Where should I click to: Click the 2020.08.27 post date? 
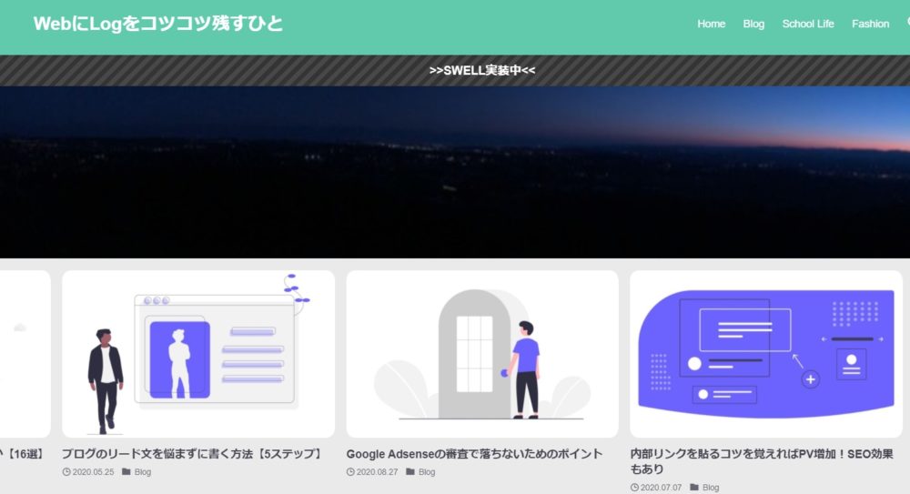pyautogui.click(x=378, y=472)
